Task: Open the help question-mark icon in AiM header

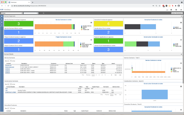Action: tap(176, 10)
